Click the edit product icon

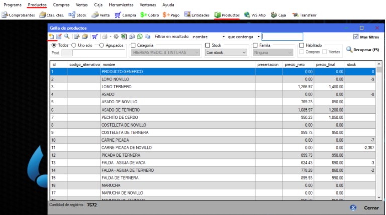point(59,36)
